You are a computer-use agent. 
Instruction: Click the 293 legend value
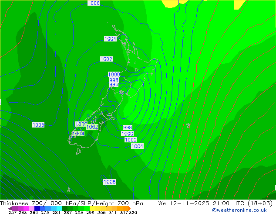coord(79,212)
